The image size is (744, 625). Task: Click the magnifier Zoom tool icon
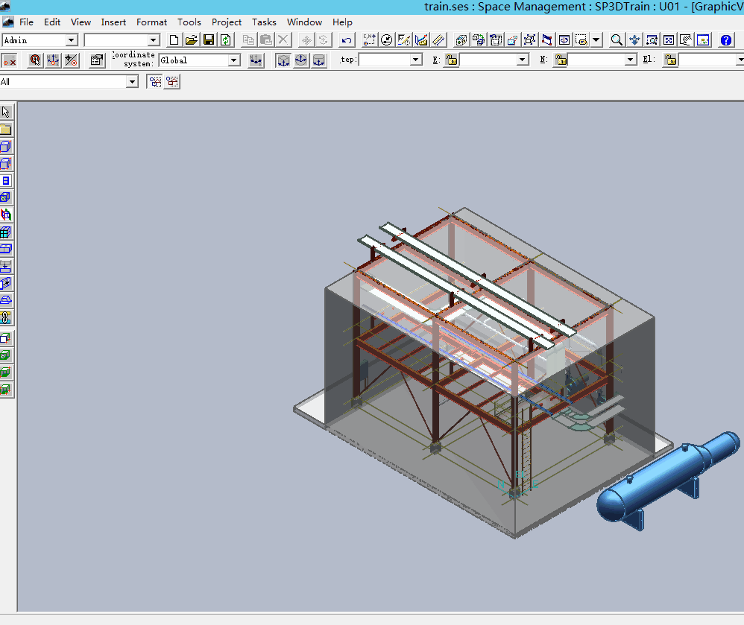tap(617, 40)
